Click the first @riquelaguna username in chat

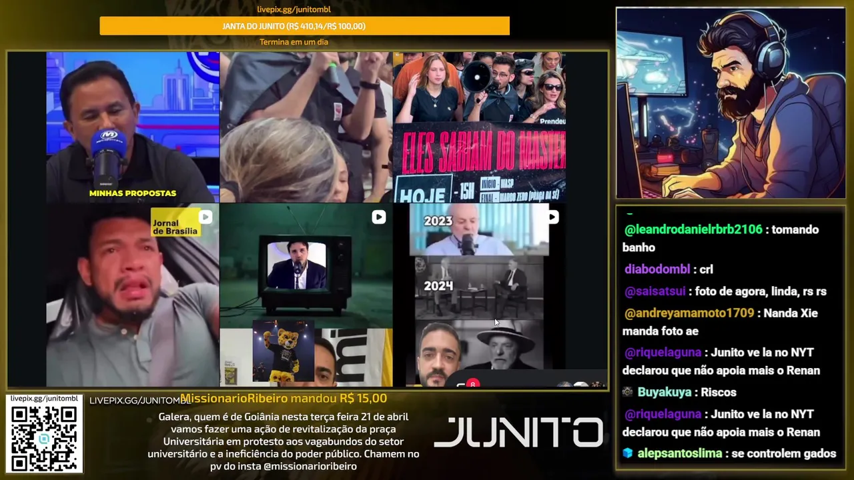[663, 352]
